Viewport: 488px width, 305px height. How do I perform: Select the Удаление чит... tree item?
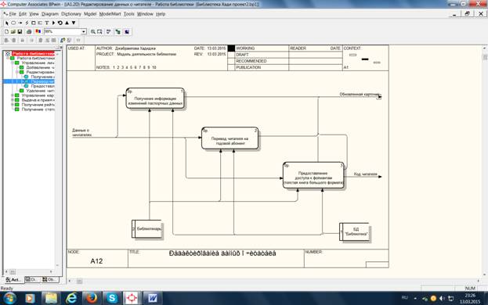coord(40,91)
